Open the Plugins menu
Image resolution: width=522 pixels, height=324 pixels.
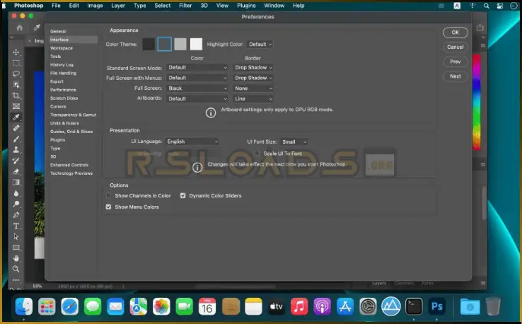[x=246, y=6]
